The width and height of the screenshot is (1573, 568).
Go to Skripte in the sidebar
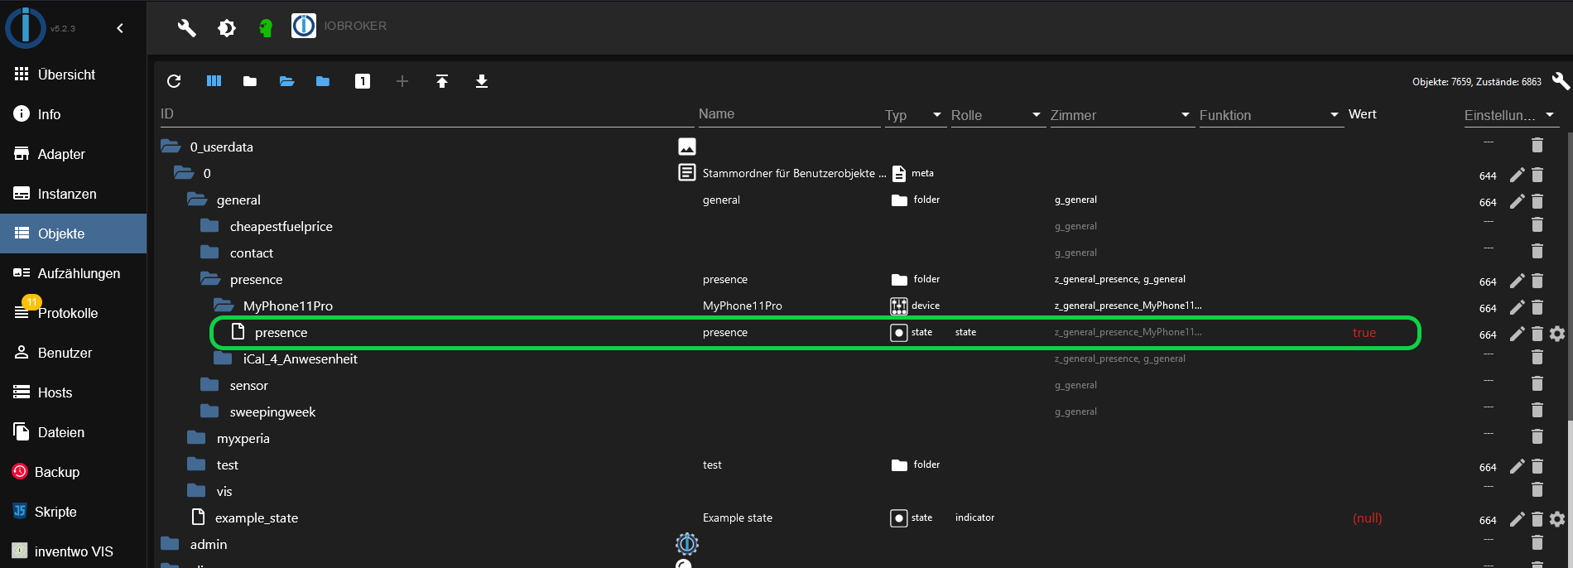(55, 512)
